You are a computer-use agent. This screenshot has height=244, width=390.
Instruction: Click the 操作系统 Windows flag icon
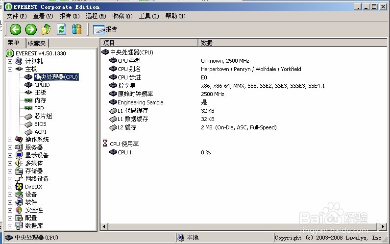[x=19, y=139]
